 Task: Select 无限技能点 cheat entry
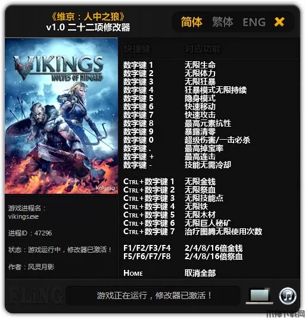pos(204,198)
